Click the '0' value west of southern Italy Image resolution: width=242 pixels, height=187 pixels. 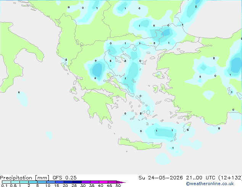click(x=19, y=92)
